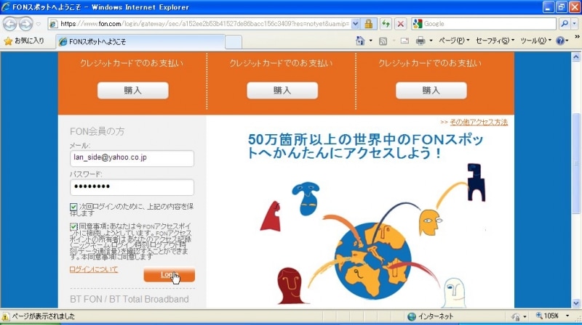Click the Google search box
This screenshot has height=325, width=582.
click(x=489, y=24)
